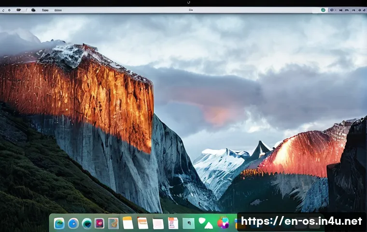Open the yellow-topped notes dock icon
This screenshot has width=367, height=232.
128,223
